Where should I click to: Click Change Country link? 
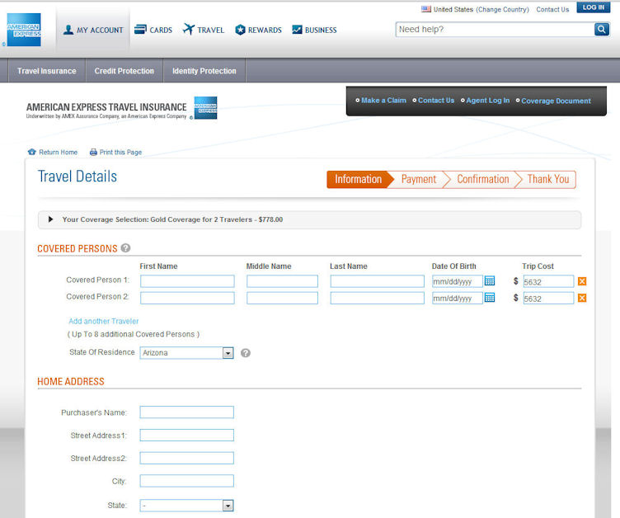[502, 10]
